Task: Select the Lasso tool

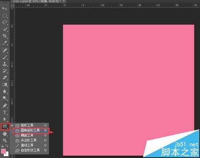Action: pos(5,22)
